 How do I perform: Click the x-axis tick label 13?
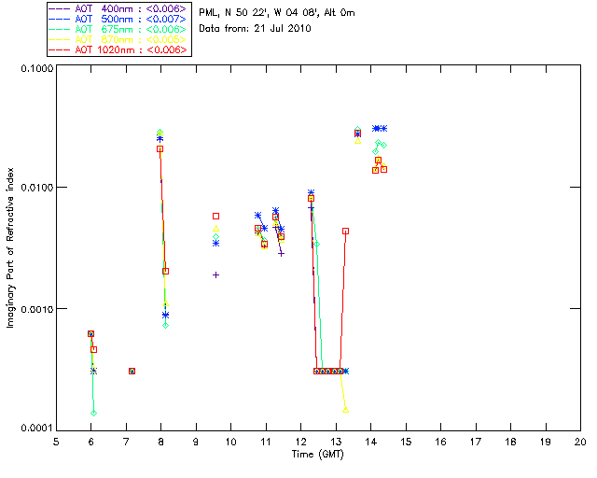336,442
